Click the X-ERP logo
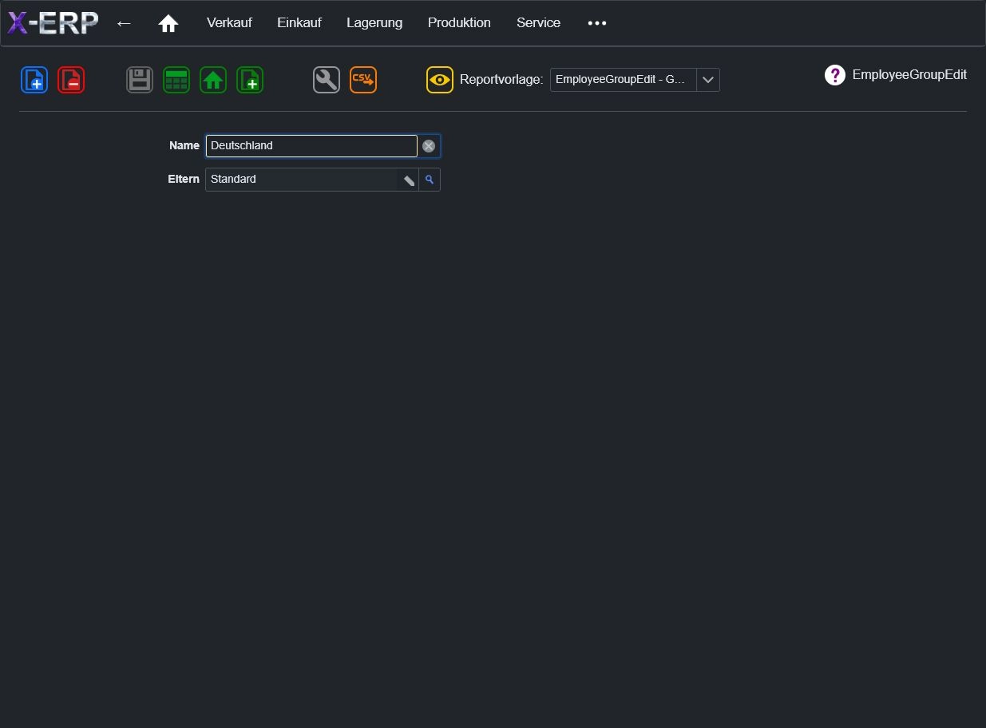This screenshot has height=728, width=986. pyautogui.click(x=53, y=23)
